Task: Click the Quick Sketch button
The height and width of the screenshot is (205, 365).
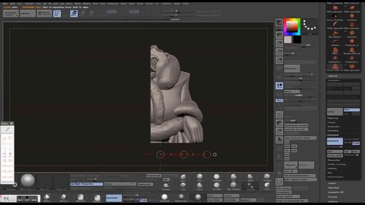Action: pos(44,14)
